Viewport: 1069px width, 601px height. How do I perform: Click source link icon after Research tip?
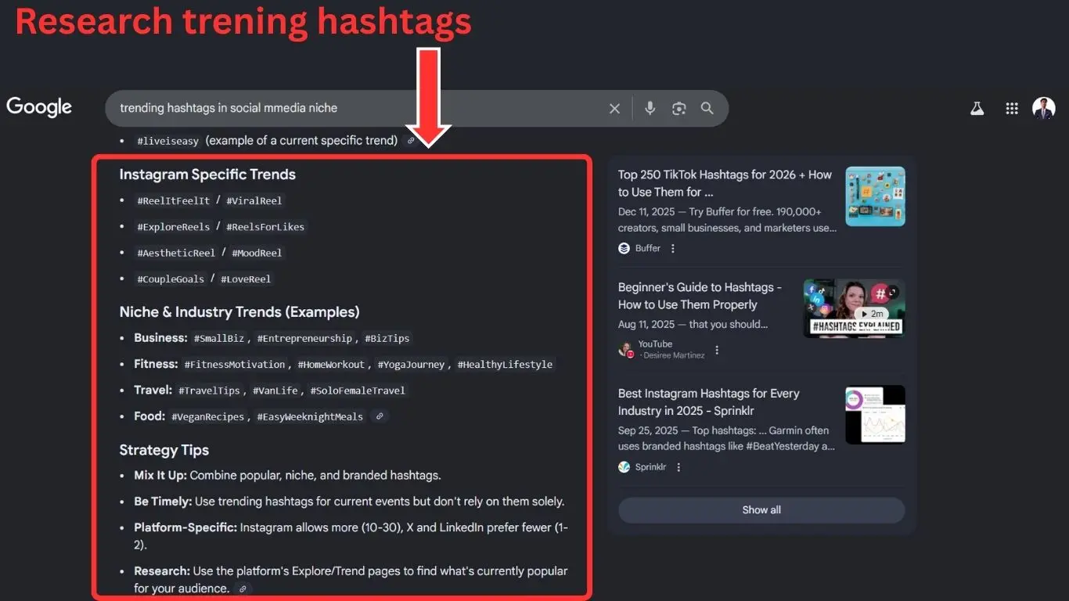click(x=243, y=588)
